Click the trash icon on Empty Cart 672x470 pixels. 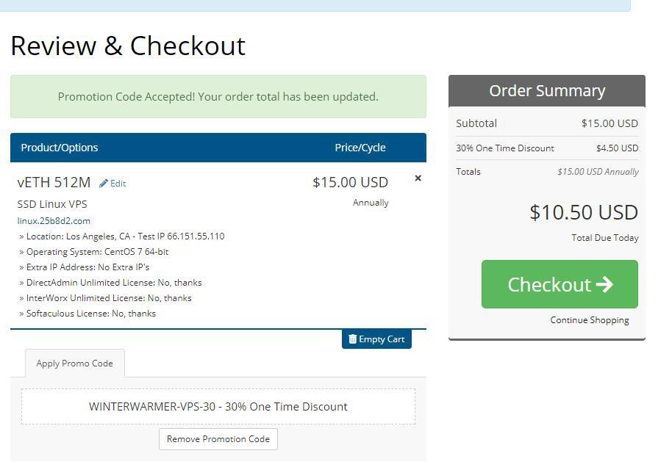point(352,339)
